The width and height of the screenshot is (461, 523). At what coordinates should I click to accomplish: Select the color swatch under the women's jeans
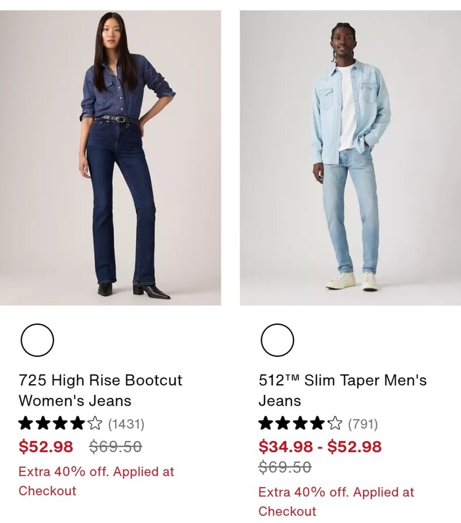[37, 340]
